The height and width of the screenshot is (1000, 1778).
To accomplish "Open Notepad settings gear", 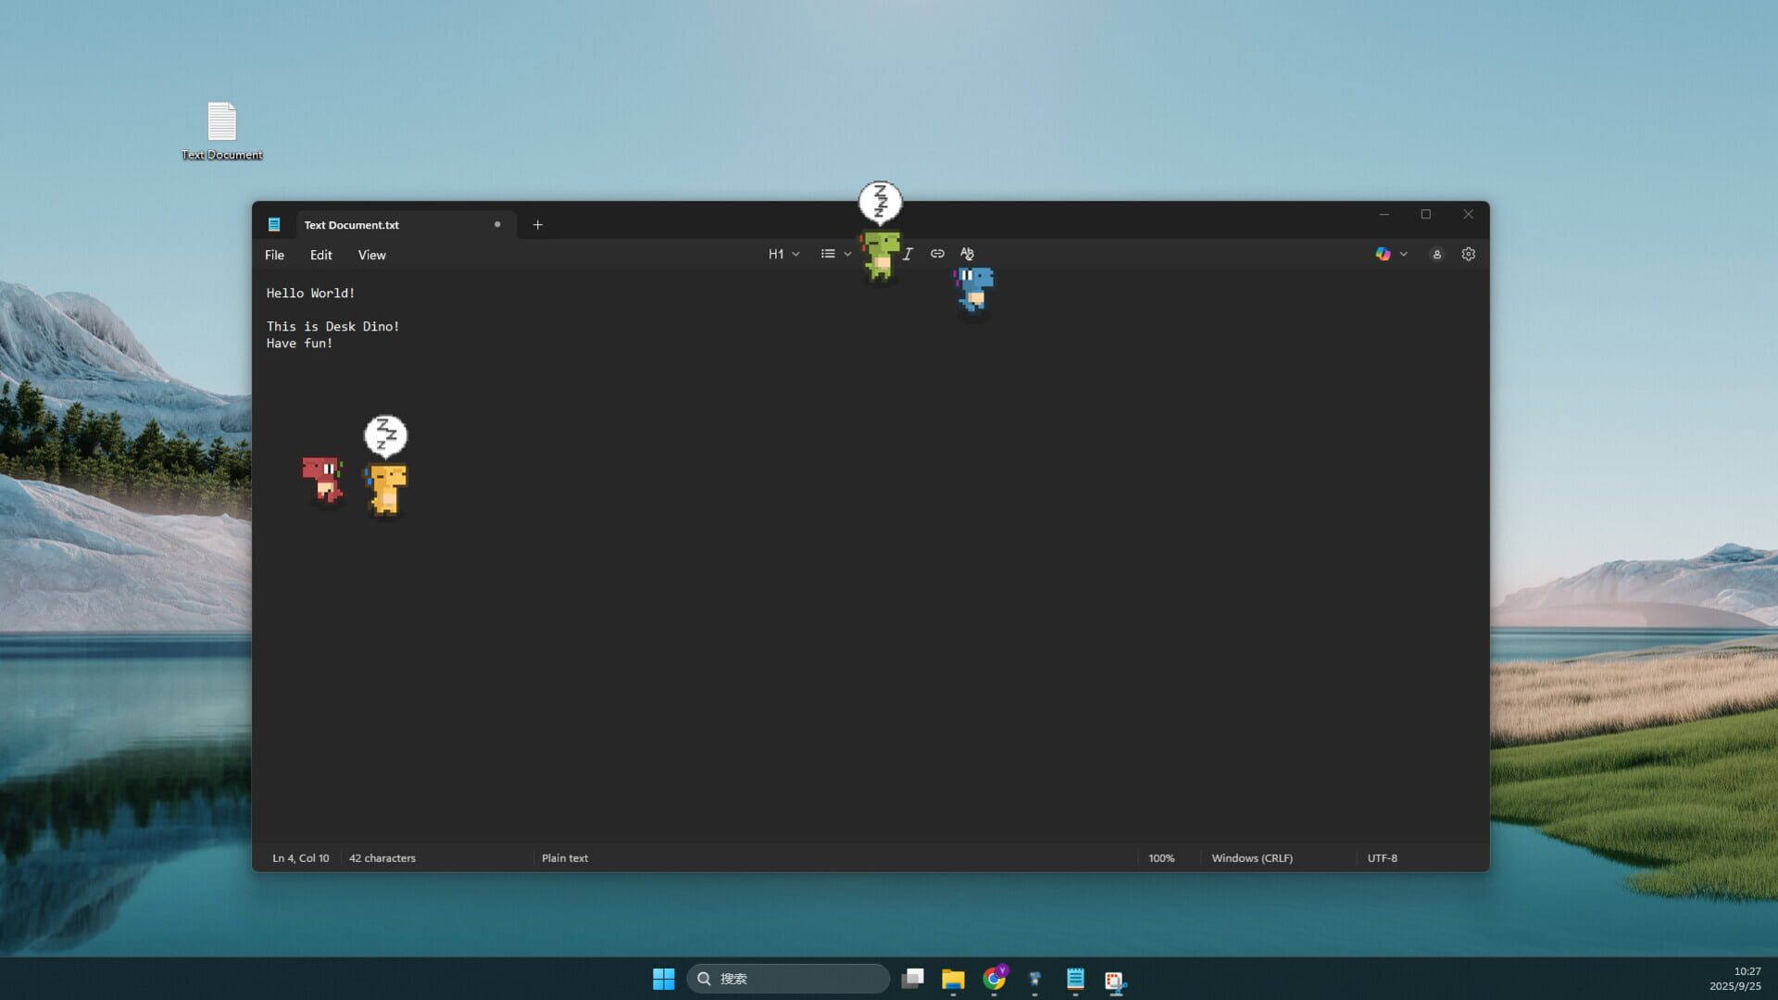I will click(x=1468, y=254).
